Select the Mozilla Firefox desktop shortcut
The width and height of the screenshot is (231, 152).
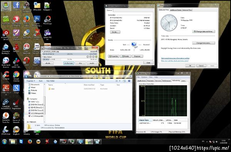coord(27,21)
